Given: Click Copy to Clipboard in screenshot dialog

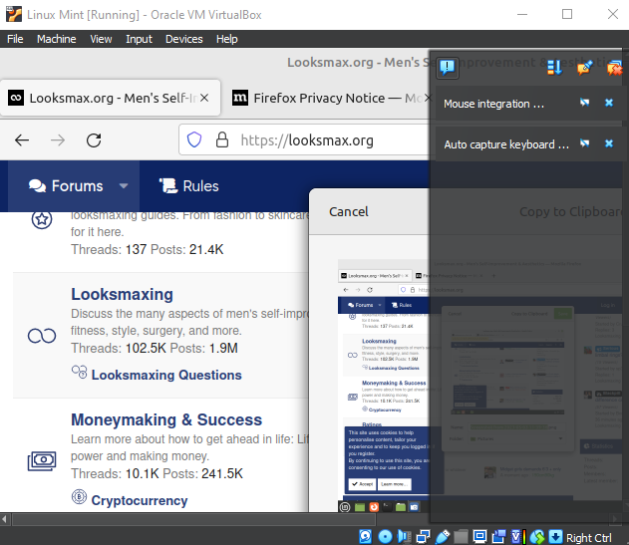Looking at the screenshot, I should (571, 212).
